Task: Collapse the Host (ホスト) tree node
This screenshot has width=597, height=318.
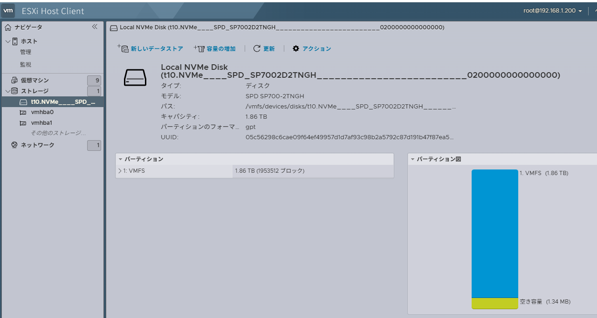Action: point(7,41)
